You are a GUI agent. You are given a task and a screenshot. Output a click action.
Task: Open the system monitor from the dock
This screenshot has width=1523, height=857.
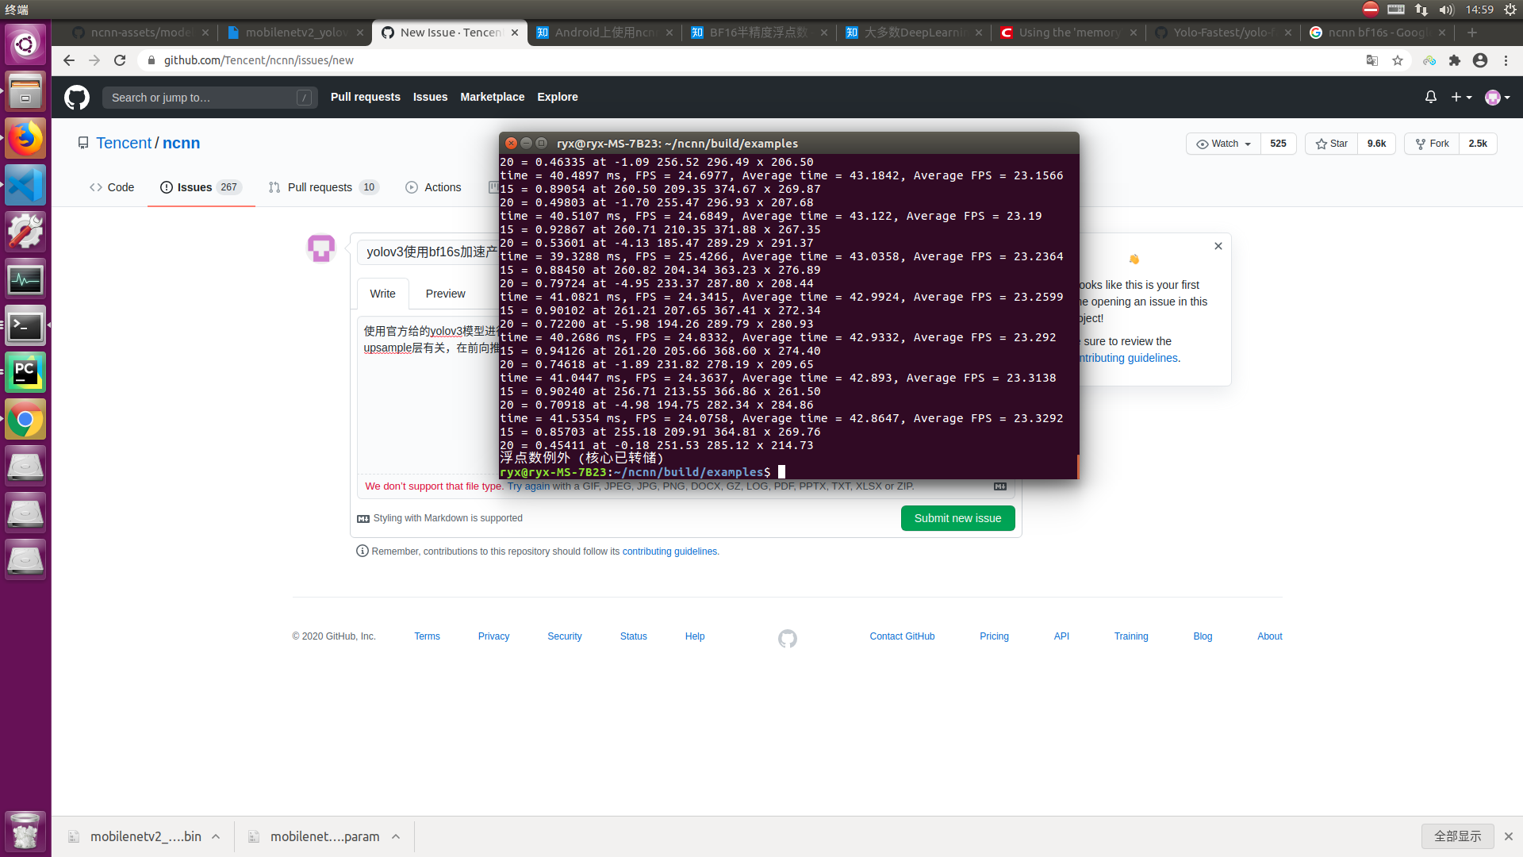pos(25,279)
